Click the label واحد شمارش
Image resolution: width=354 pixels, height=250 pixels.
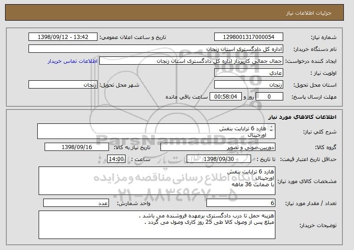click(x=134, y=203)
